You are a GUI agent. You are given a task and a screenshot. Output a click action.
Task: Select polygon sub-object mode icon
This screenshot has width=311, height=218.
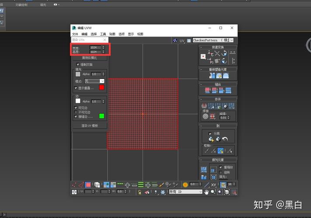coord(88,185)
